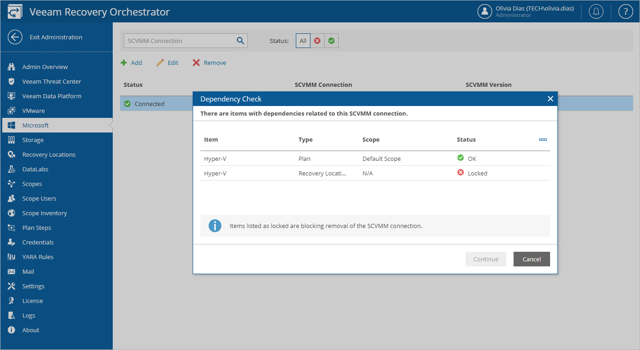Open the YARA Rules menu item

58,257
